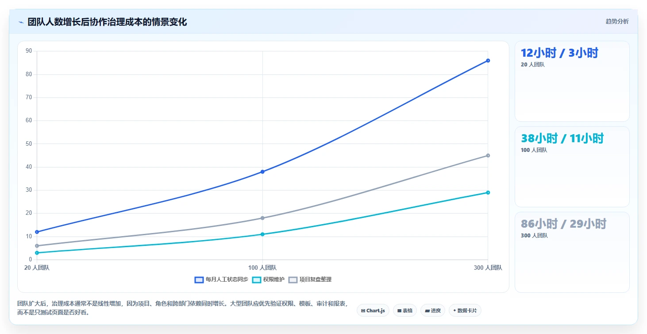Click the gray data point at 300 人团队
The image size is (647, 334).
[x=488, y=155]
